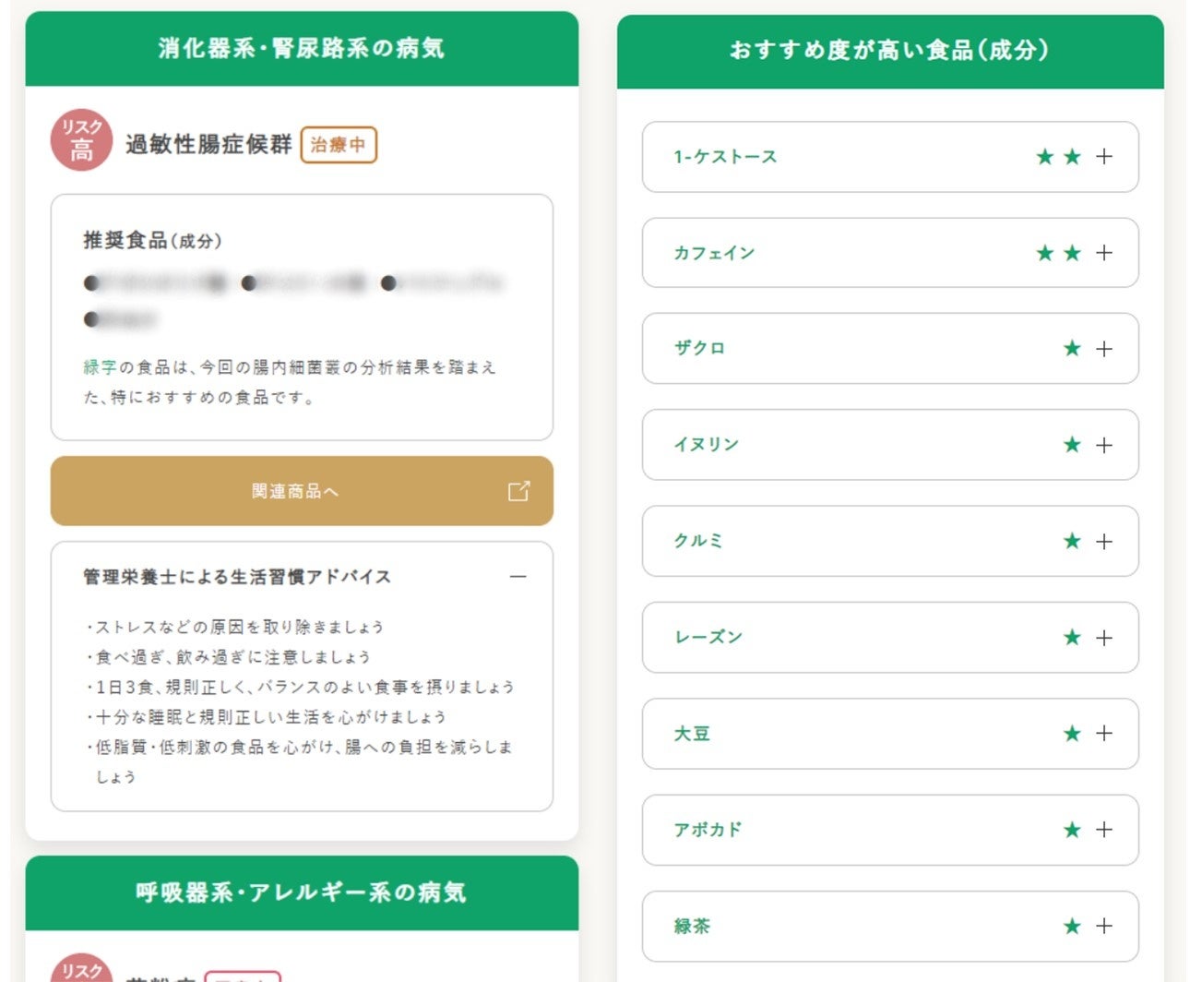The width and height of the screenshot is (1190, 982).
Task: Expand the アボカド food item
Action: click(x=1103, y=830)
